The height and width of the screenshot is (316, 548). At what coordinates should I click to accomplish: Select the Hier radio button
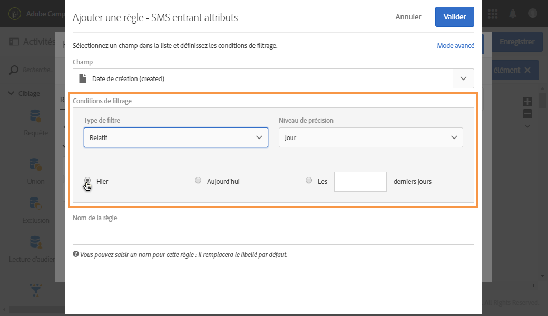pos(87,181)
